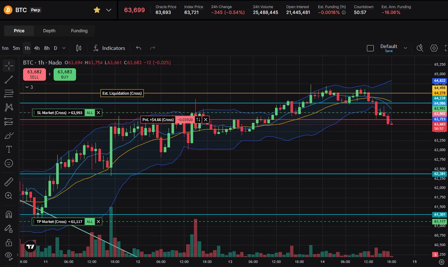The height and width of the screenshot is (267, 448).
Task: Select the trend line drawing tool
Action: pyautogui.click(x=9, y=79)
